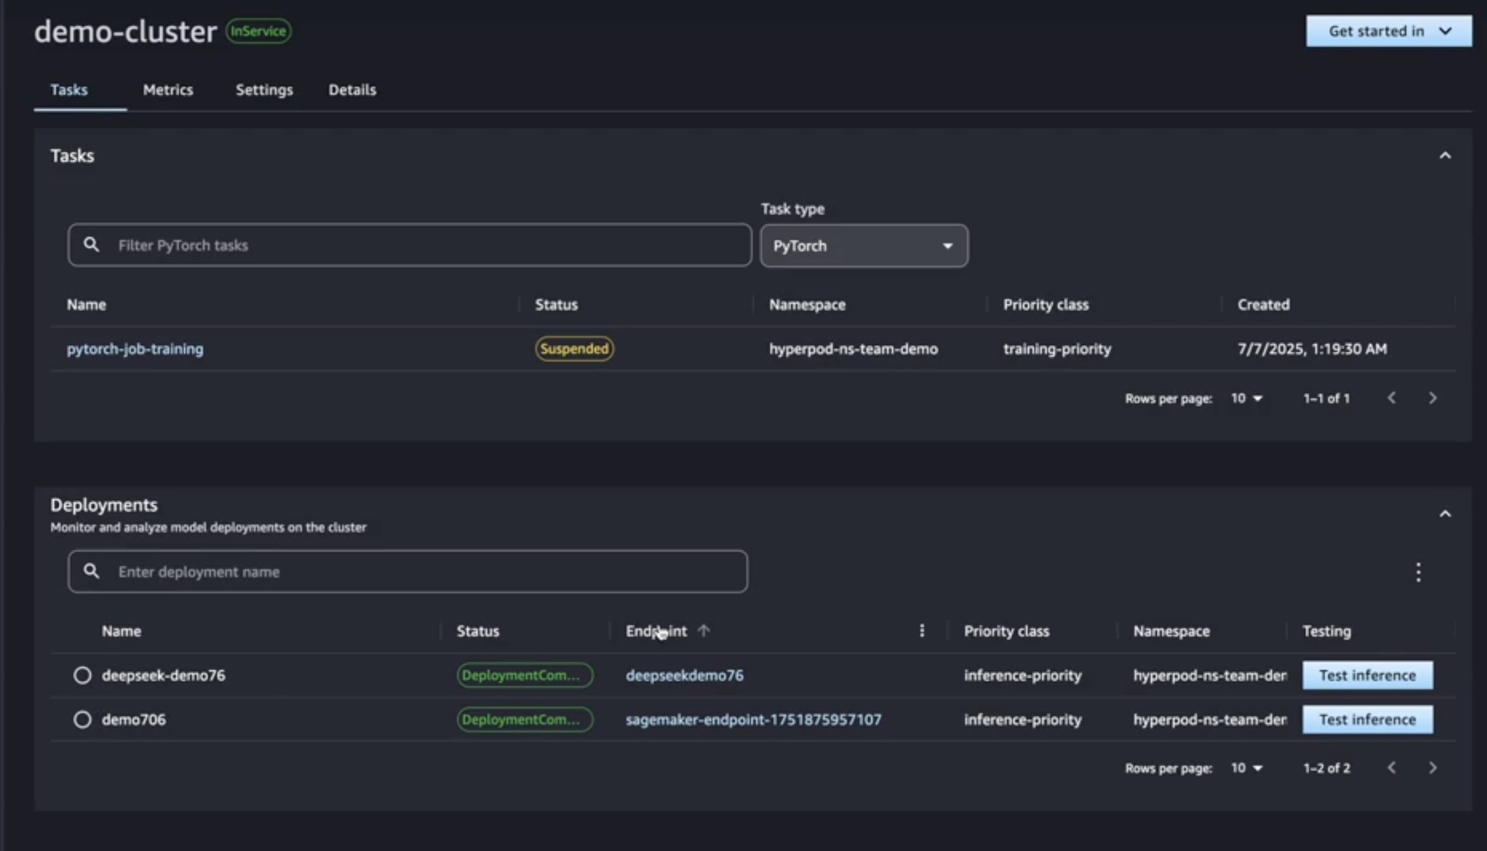Open the Endpoint column options menu
This screenshot has width=1487, height=851.
921,630
